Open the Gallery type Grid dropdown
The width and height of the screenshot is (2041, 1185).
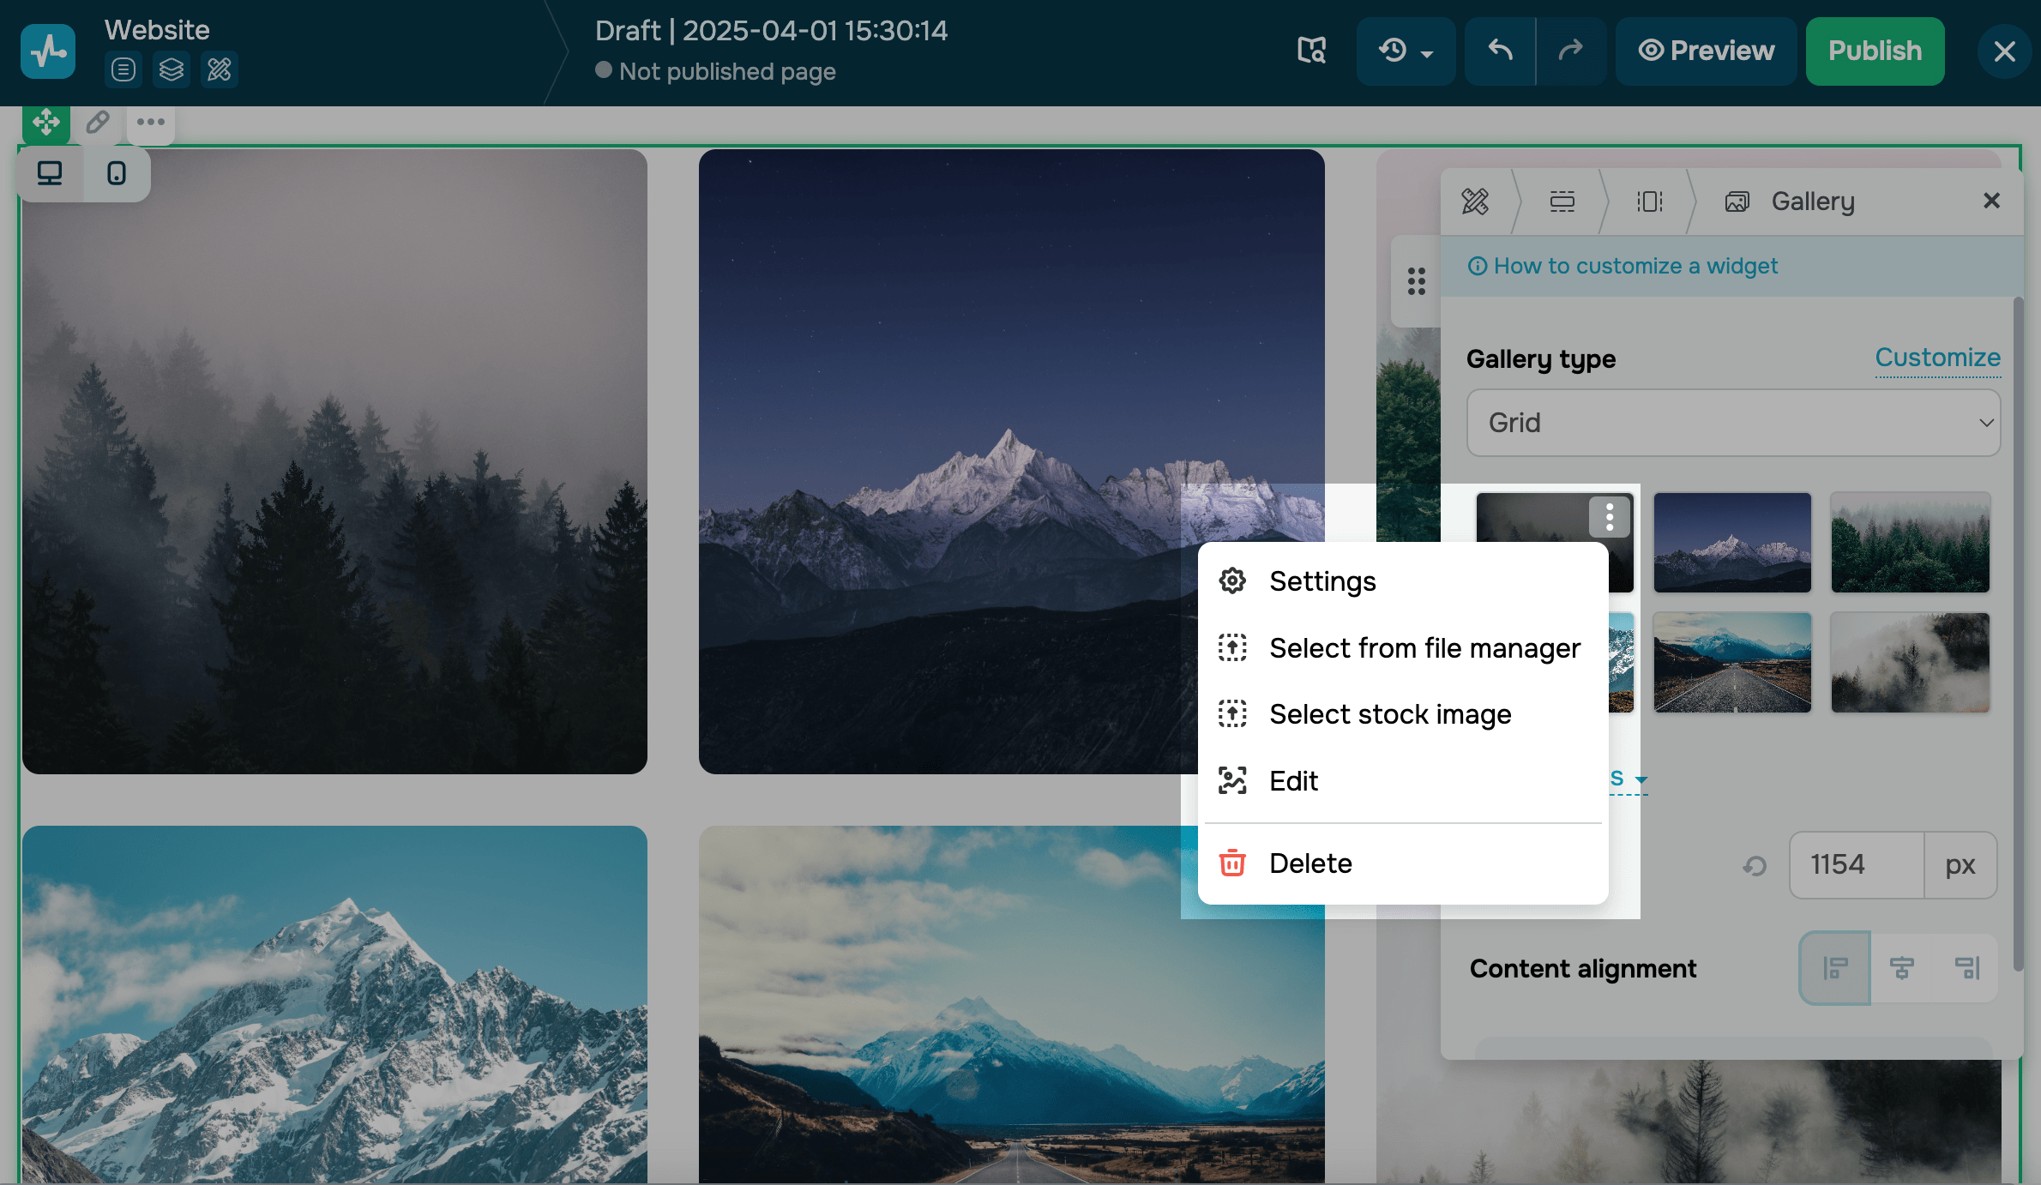pos(1733,423)
